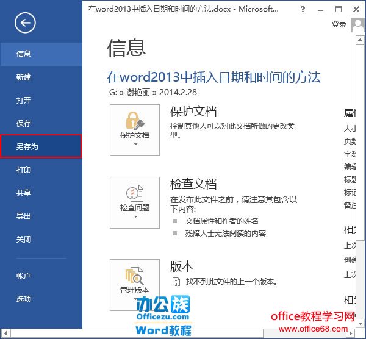Close the Word window
This screenshot has width=366, height=339.
[356, 9]
